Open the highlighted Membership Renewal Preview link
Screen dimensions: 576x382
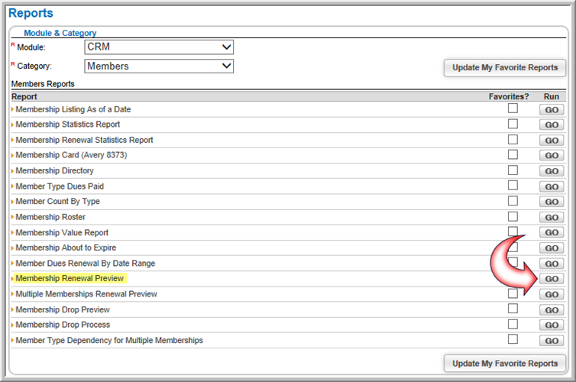(70, 278)
